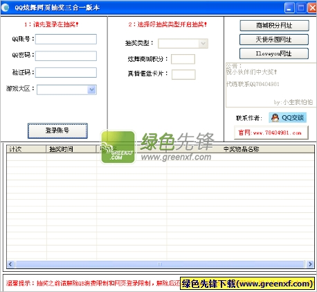Screen dimensions: 317x292
Task: Click the left scroll arrow of the list
Action: [10, 264]
